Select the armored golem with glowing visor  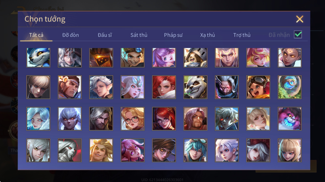[x=101, y=58]
